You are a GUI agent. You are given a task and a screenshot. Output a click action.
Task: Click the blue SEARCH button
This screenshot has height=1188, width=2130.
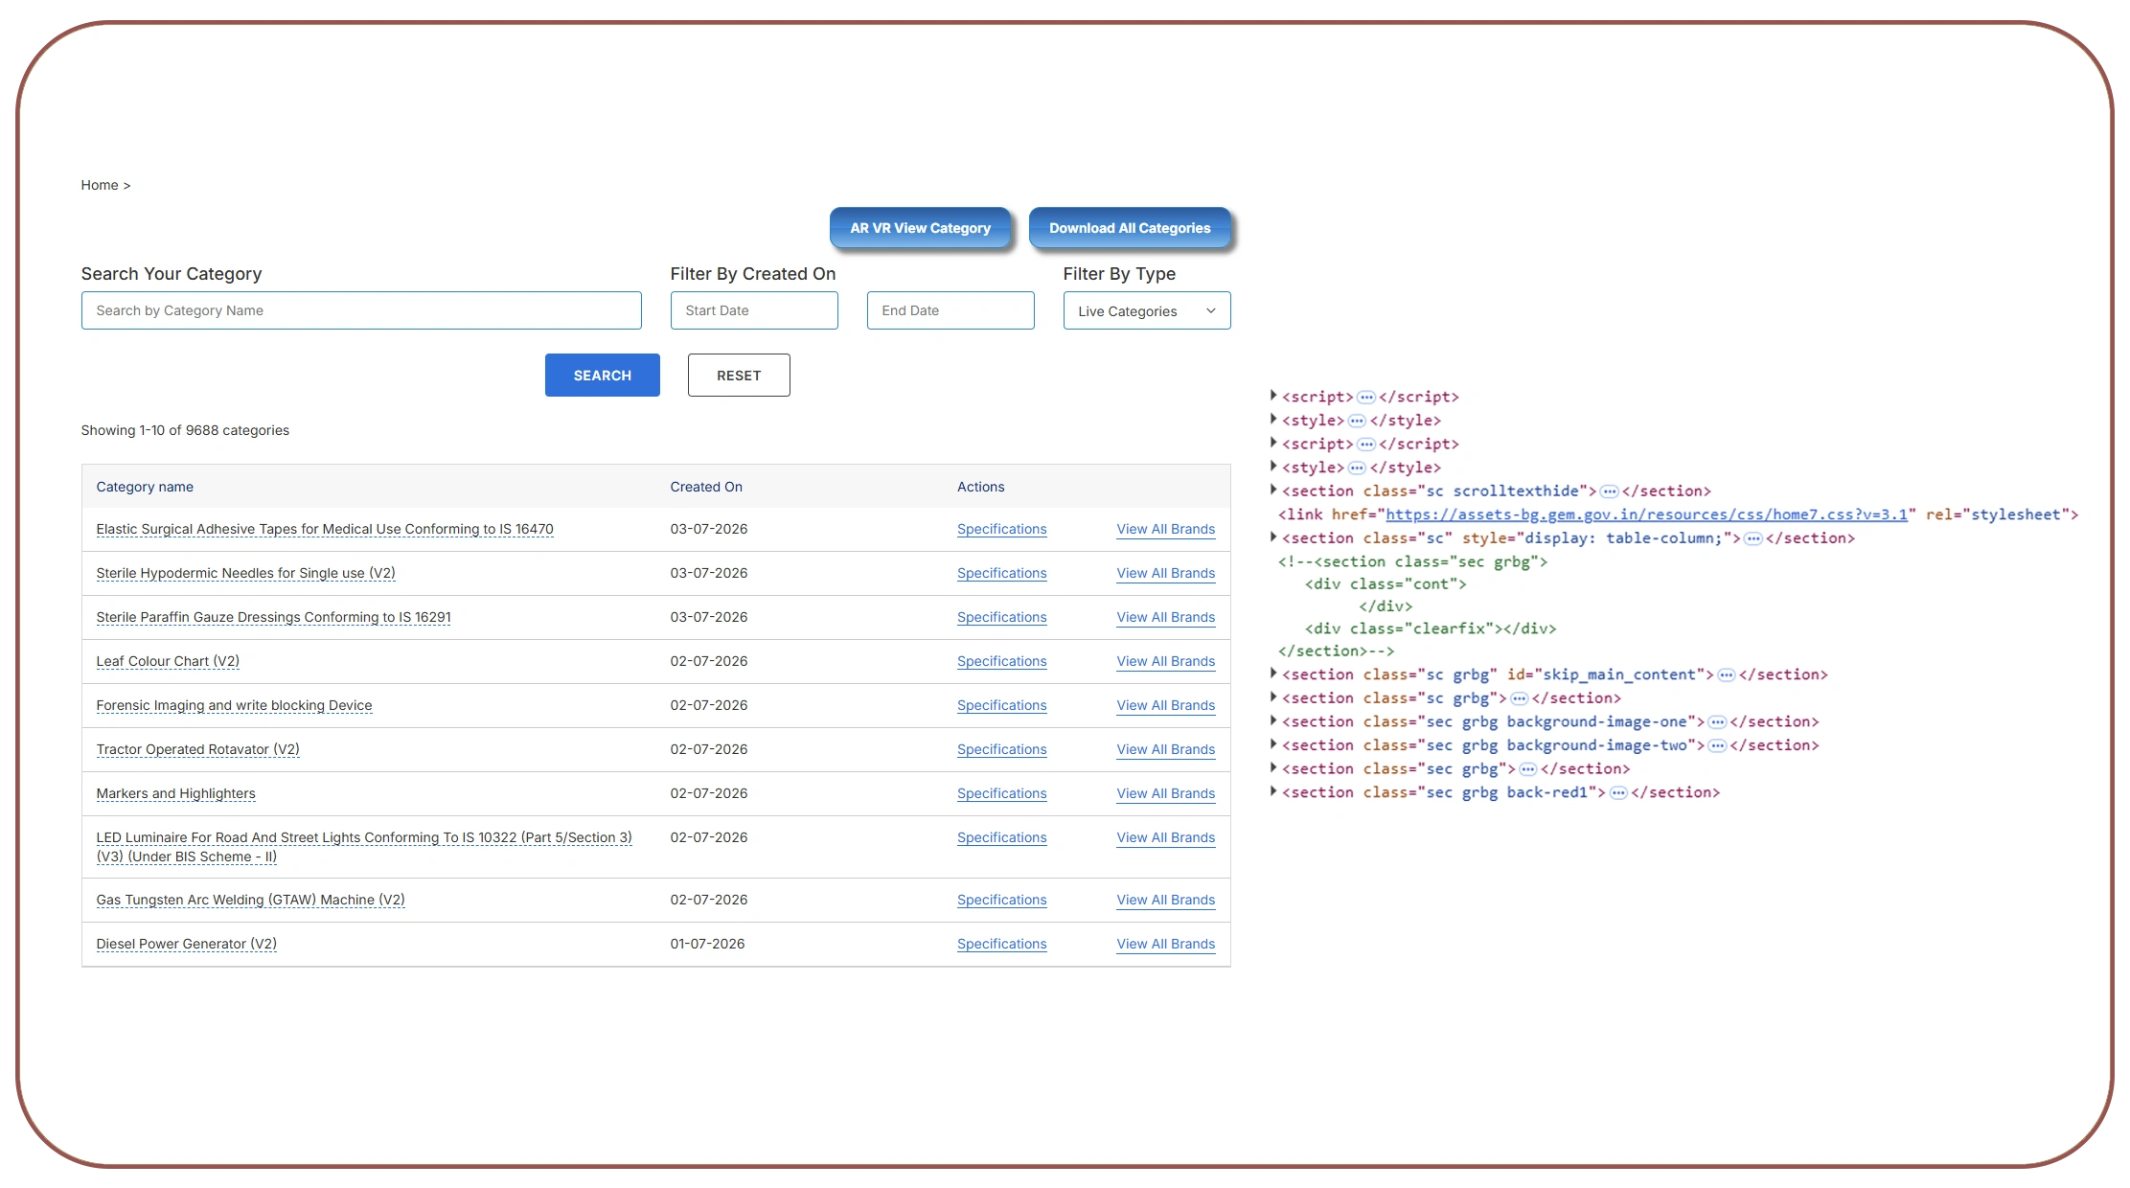pyautogui.click(x=602, y=376)
